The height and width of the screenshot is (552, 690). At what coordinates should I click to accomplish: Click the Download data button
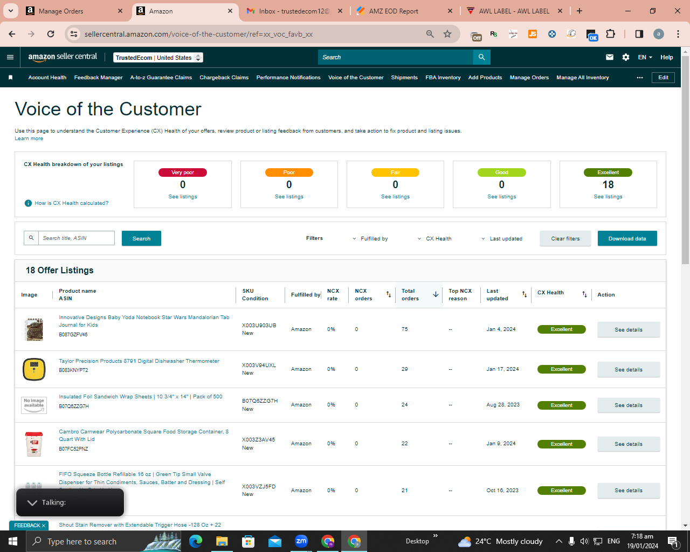pyautogui.click(x=627, y=238)
